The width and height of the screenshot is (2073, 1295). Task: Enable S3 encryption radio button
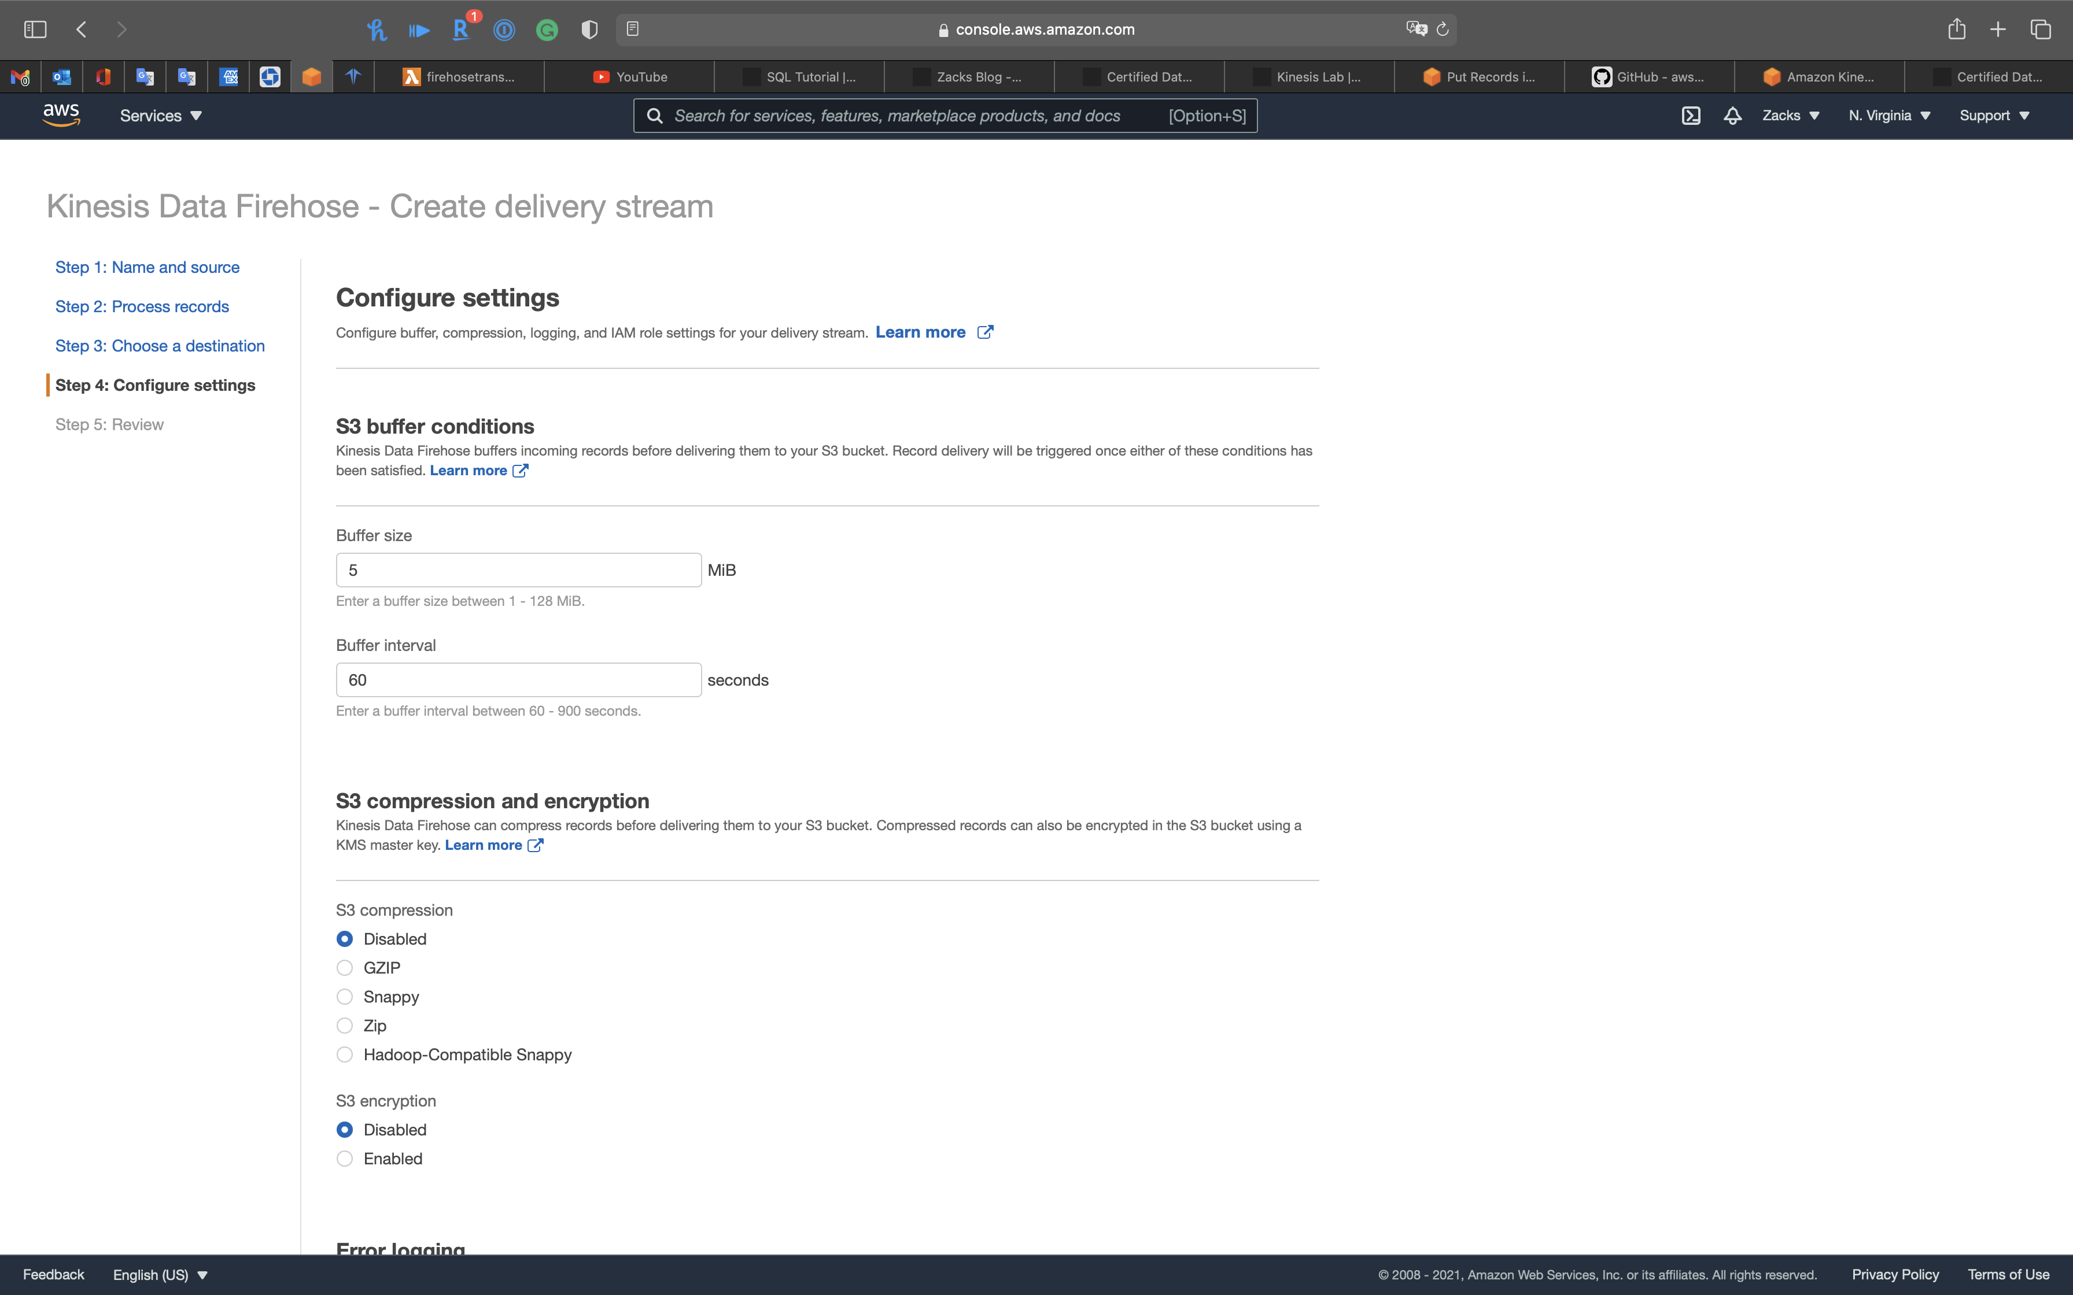point(344,1159)
